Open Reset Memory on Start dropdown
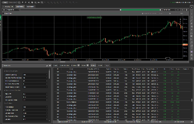Screen dimensions: 194x124 tap(35, 87)
